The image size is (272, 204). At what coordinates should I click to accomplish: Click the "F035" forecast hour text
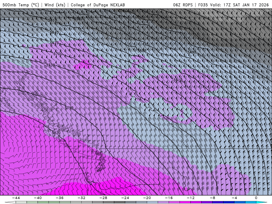point(203,5)
